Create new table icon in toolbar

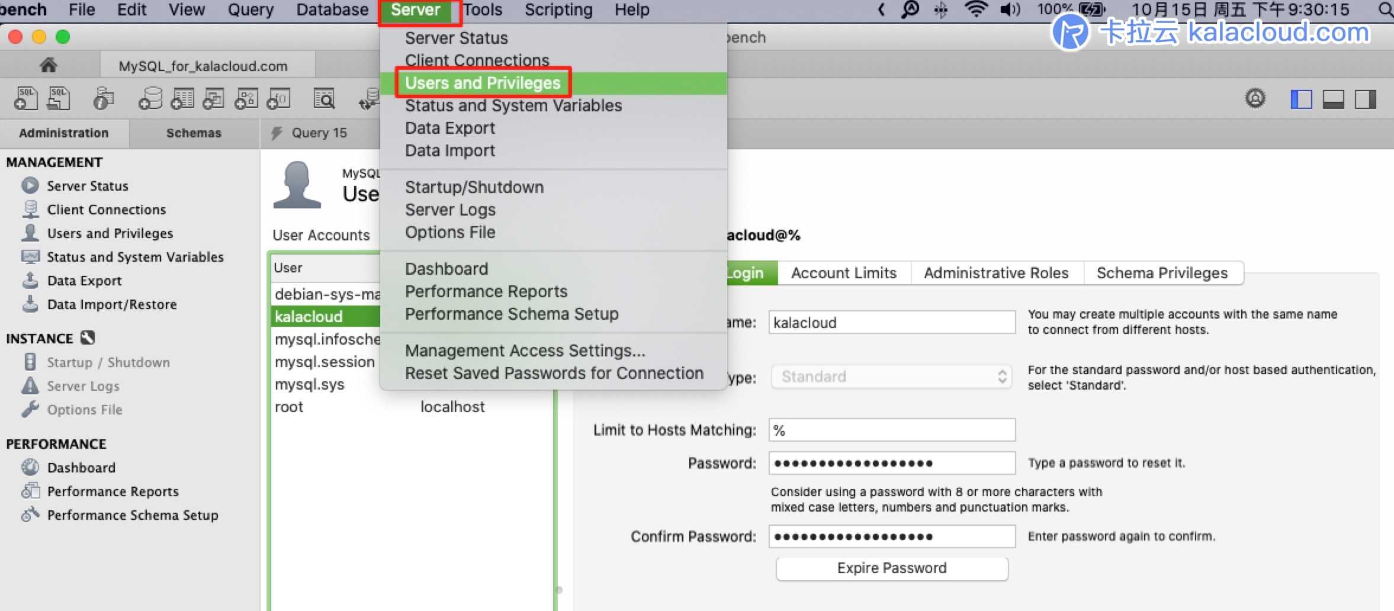(x=182, y=98)
